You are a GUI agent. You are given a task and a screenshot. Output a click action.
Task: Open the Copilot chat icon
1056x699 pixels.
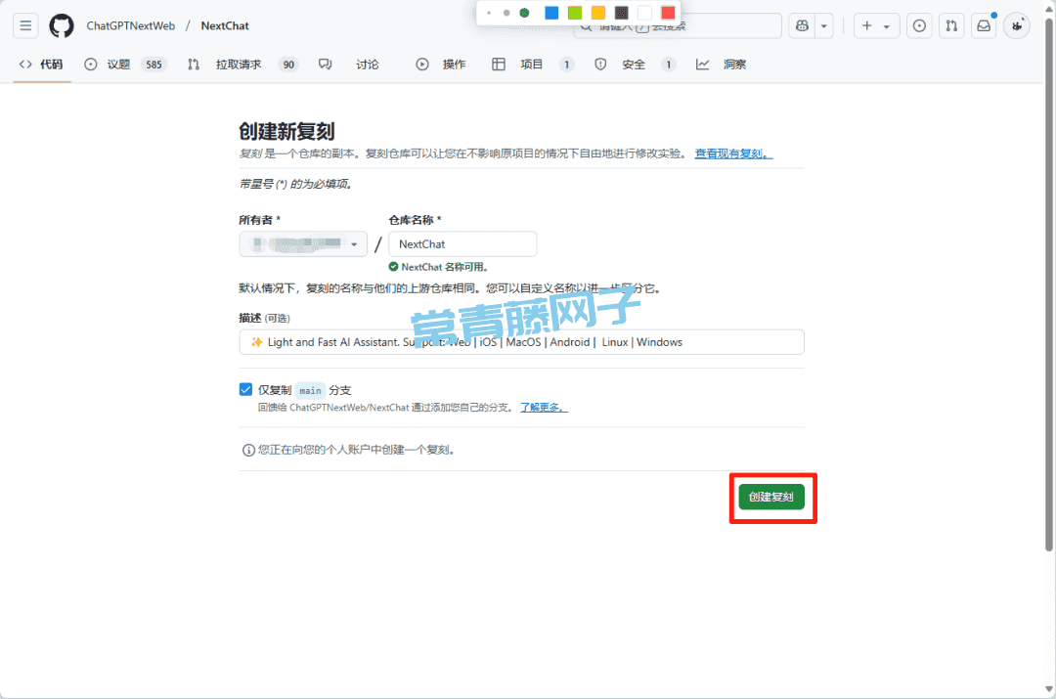click(802, 25)
